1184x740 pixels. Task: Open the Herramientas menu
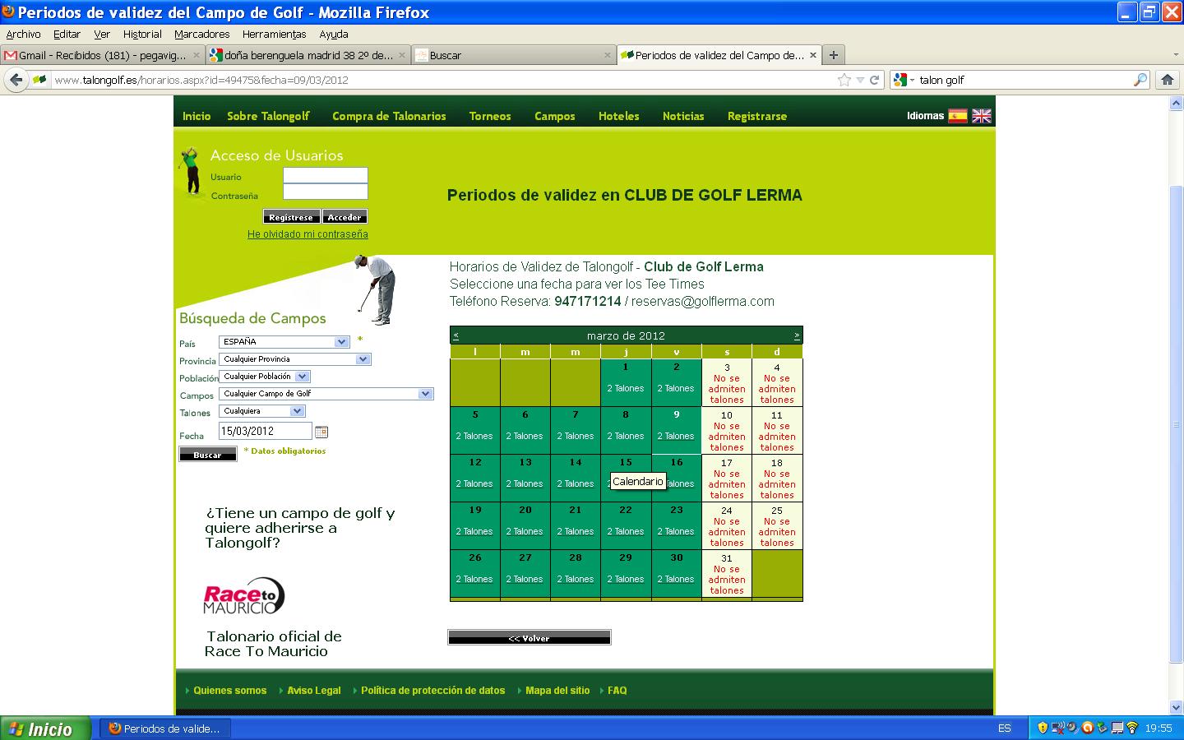pos(274,34)
